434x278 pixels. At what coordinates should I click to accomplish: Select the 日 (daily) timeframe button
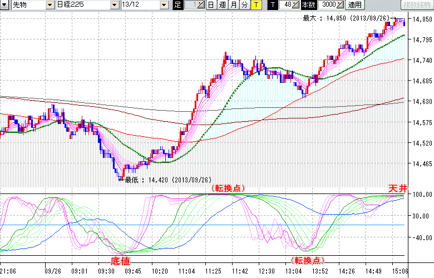(x=211, y=5)
